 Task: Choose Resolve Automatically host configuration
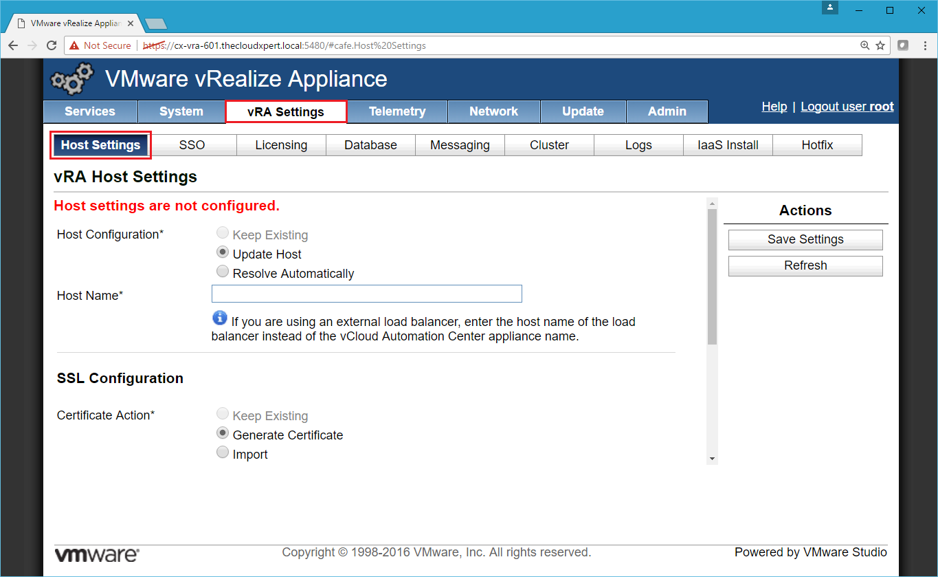222,272
